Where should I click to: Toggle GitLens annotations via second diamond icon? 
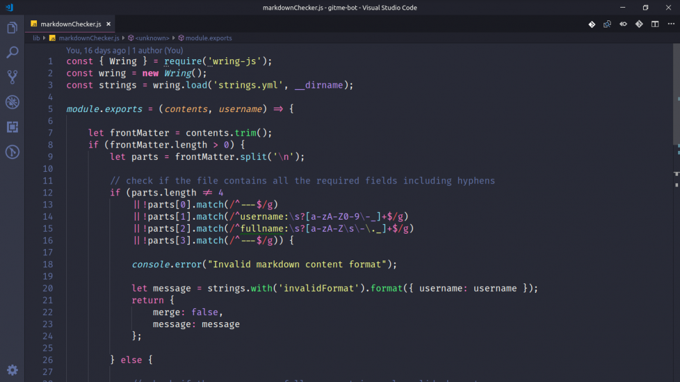pos(639,24)
